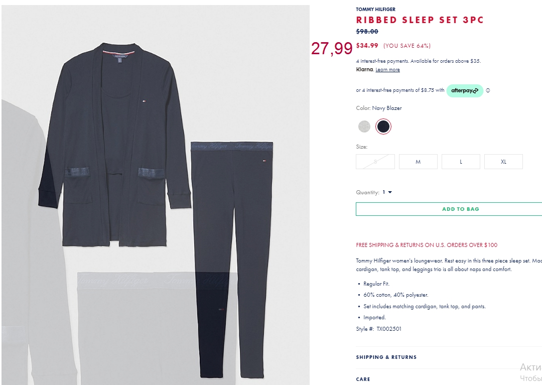Screen dimensions: 542x385
Task: Choose the Navy Blazer color swatch
Action: 383,126
